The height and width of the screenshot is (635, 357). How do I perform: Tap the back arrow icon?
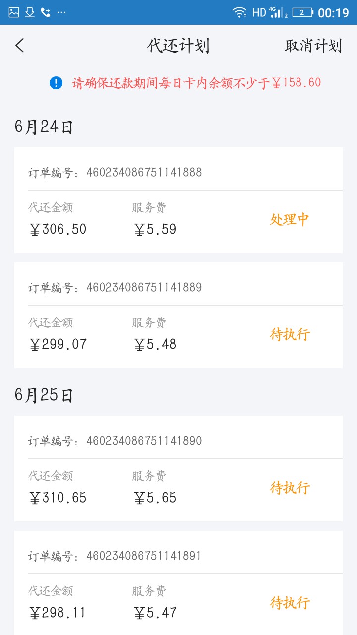pyautogui.click(x=20, y=46)
